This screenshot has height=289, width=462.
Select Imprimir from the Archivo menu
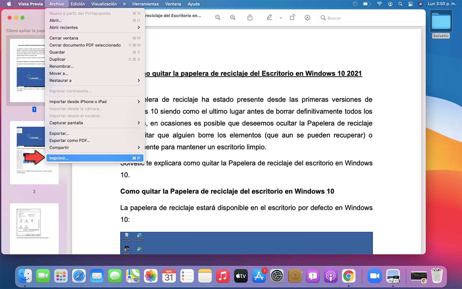click(x=77, y=158)
